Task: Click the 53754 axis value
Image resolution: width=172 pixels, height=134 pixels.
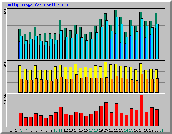Action: click(x=5, y=99)
